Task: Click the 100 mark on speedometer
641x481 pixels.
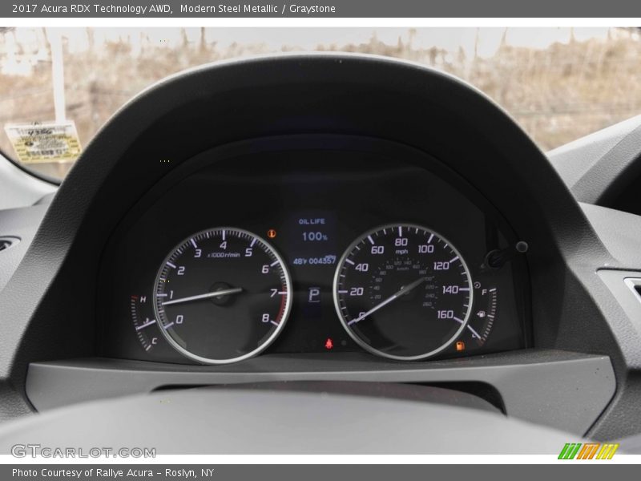Action: click(x=425, y=249)
